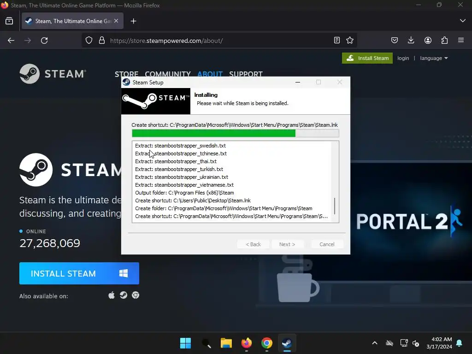
Task: Open the login link
Action: coord(403,58)
